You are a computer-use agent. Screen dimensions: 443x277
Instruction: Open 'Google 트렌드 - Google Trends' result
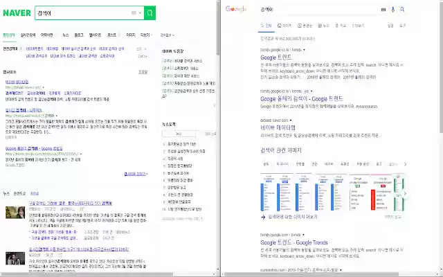pos(293,242)
